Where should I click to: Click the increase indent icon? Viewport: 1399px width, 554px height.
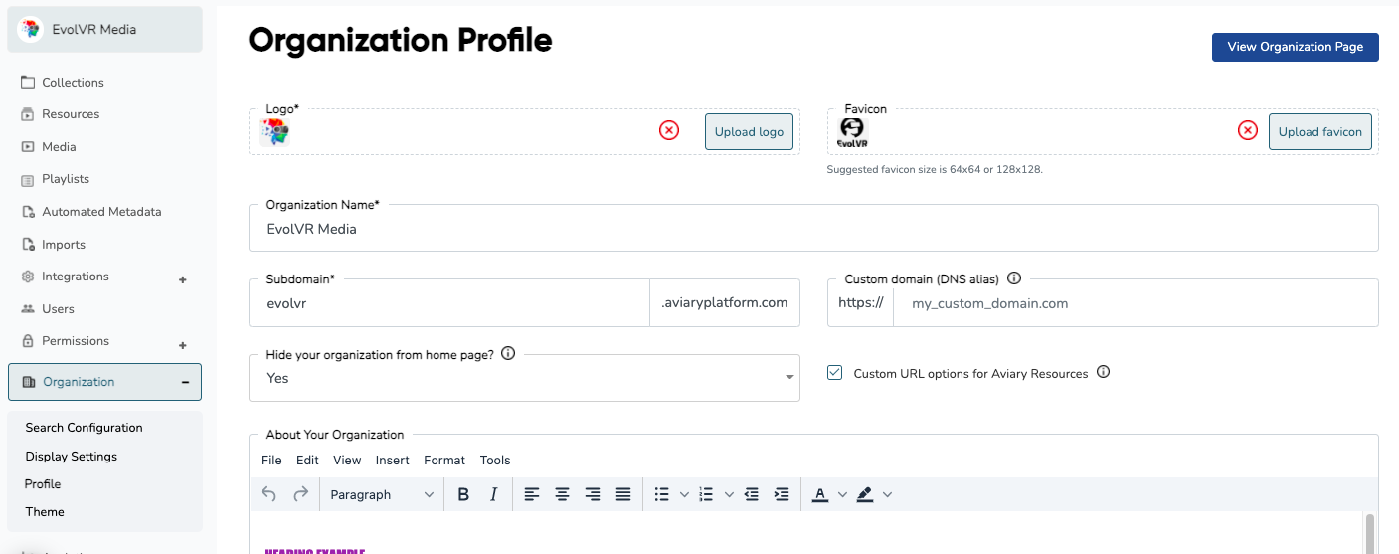[x=782, y=494]
